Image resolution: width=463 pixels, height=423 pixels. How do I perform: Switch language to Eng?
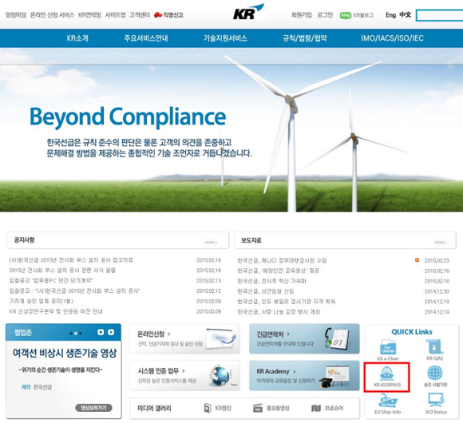[390, 14]
